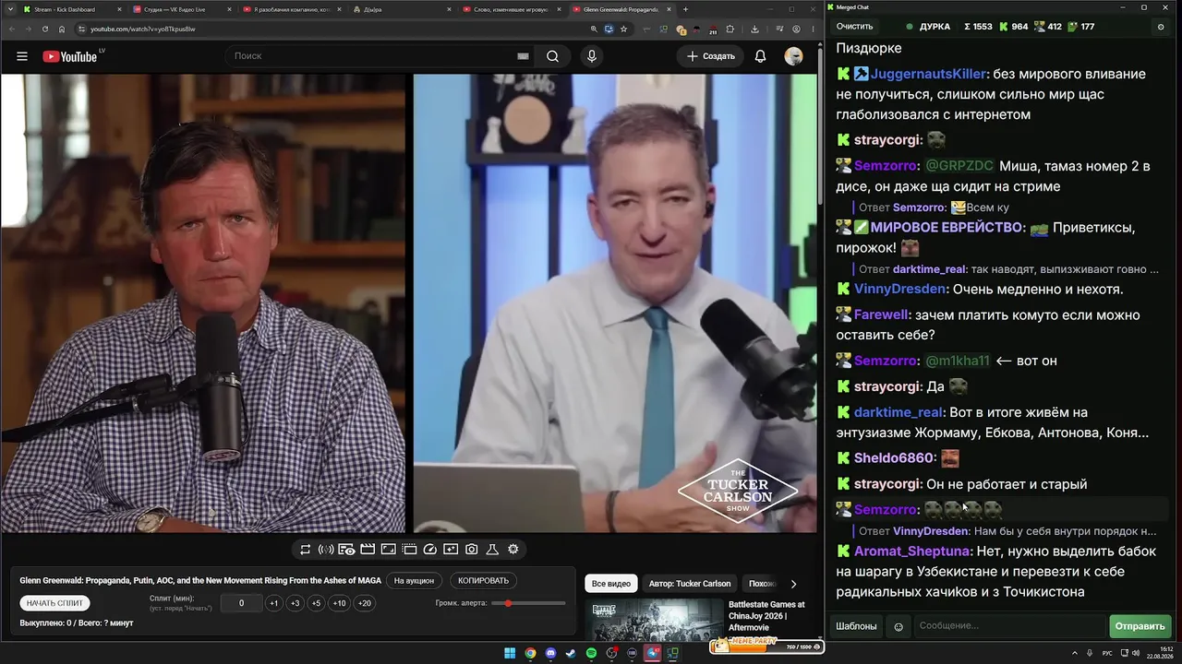This screenshot has height=664, width=1182.
Task: Add 5 minutes with the +5 button
Action: [316, 603]
